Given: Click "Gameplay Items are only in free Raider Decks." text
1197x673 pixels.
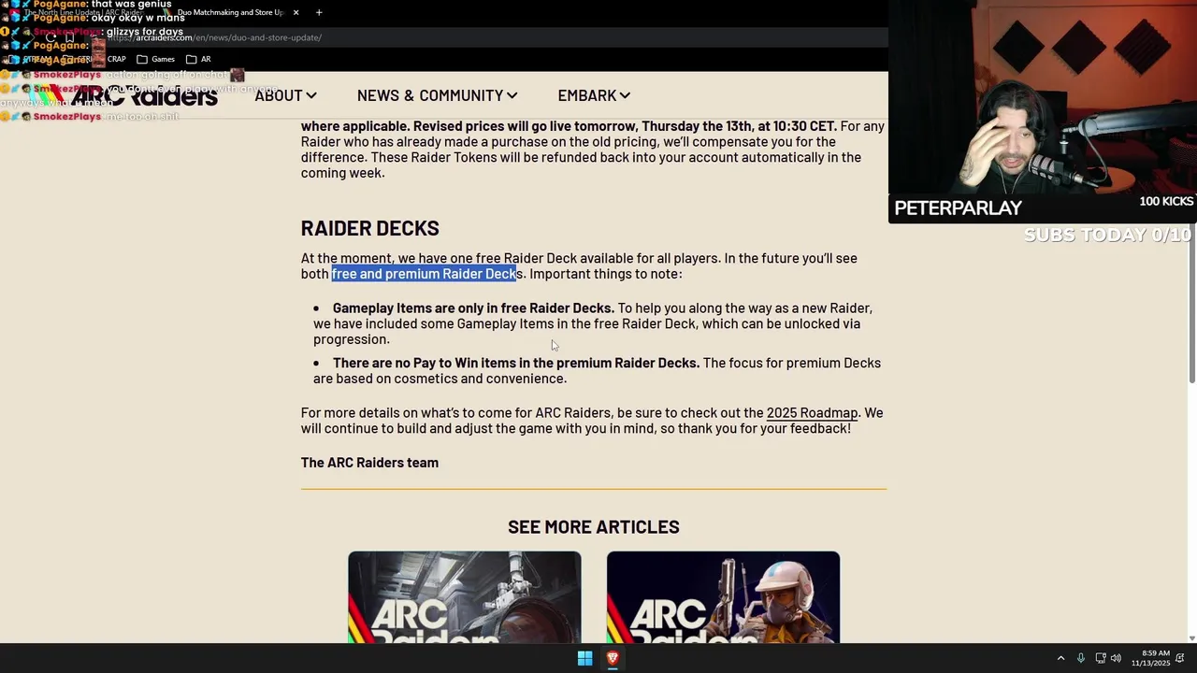Looking at the screenshot, I should [473, 308].
